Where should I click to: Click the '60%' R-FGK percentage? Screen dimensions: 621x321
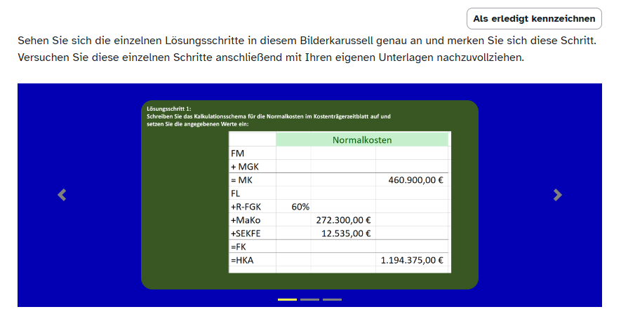click(300, 207)
